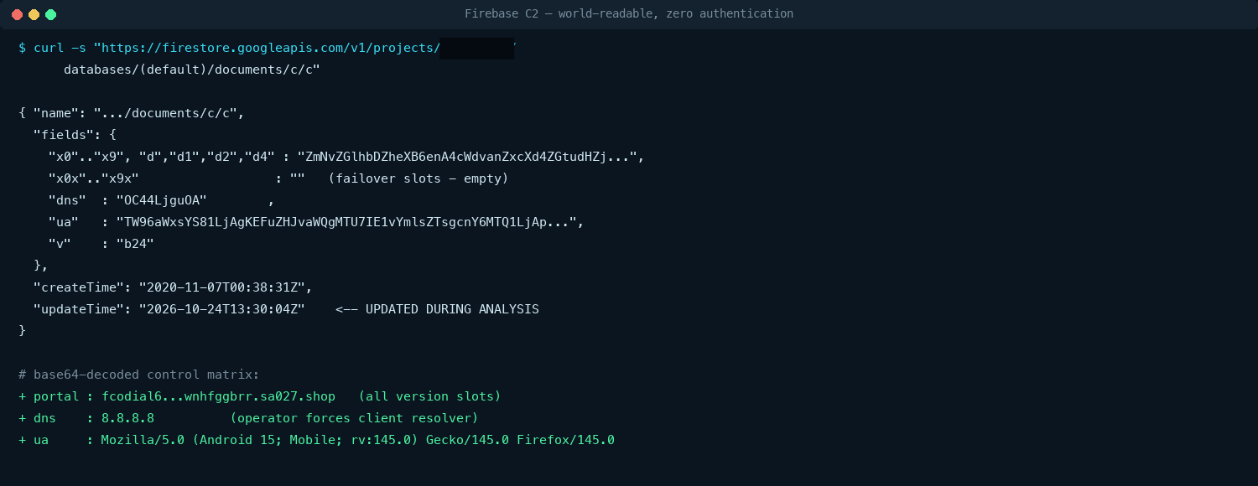Click the "UPDATED DURING ANALYSIS" annotation
The width and height of the screenshot is (1258, 486).
coord(452,309)
